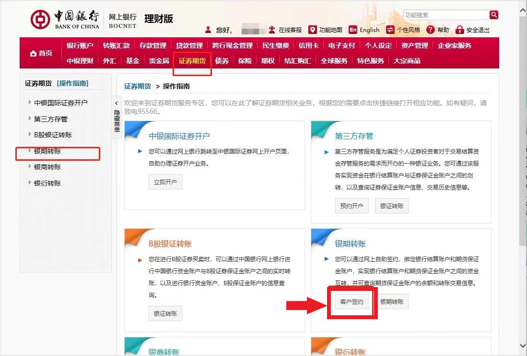
Task: Open personalized style (个性风格) icon
Action: [x=390, y=30]
